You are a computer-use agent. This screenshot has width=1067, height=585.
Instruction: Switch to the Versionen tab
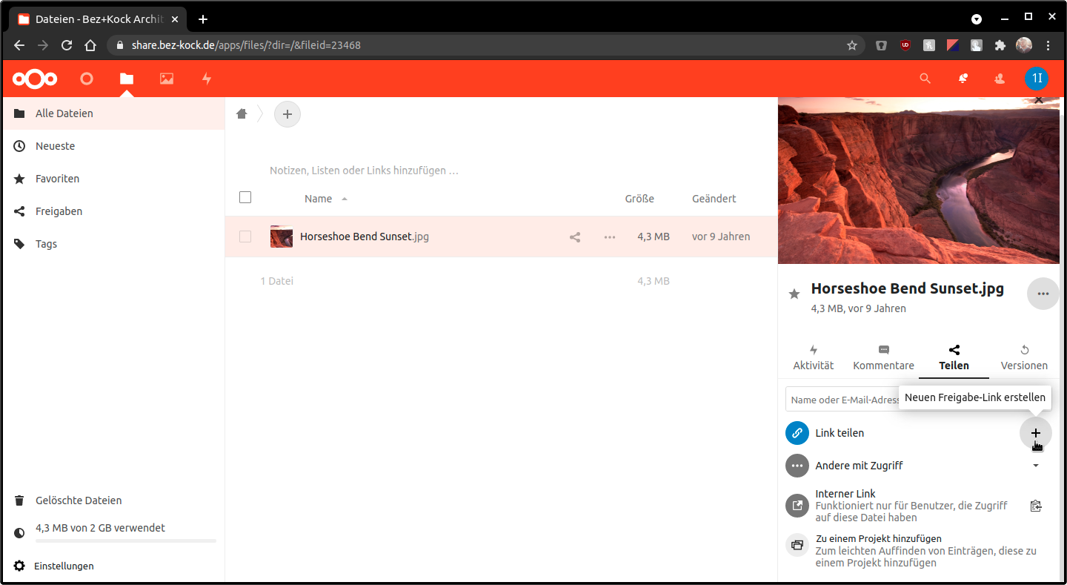tap(1024, 357)
